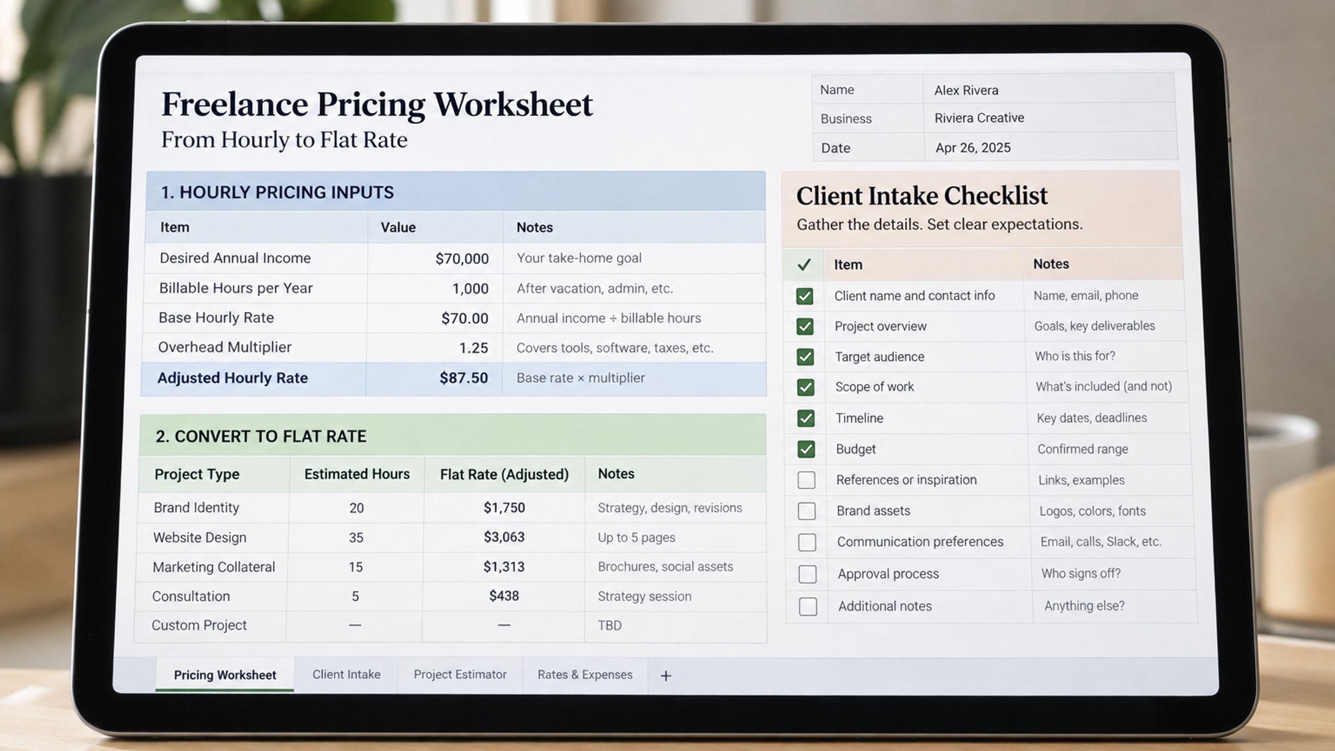Open the Rates & Expenses tab
Screen dimensions: 1335x751
(x=585, y=674)
